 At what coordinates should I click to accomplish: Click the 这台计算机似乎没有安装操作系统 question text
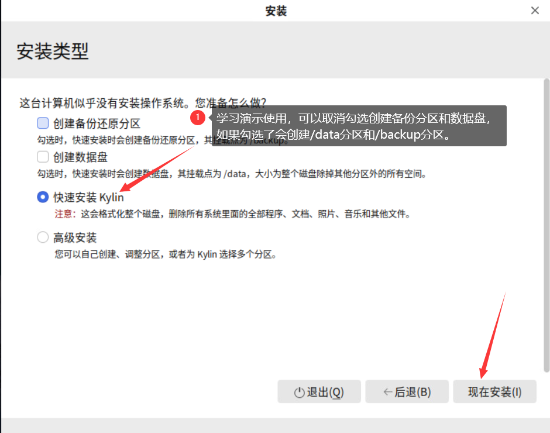tap(143, 103)
